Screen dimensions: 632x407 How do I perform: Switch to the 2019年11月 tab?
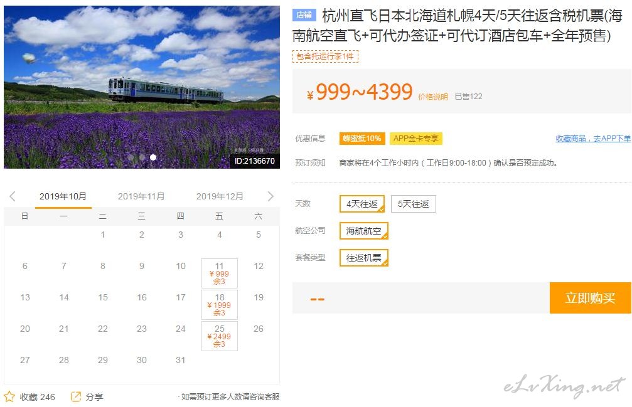[141, 196]
